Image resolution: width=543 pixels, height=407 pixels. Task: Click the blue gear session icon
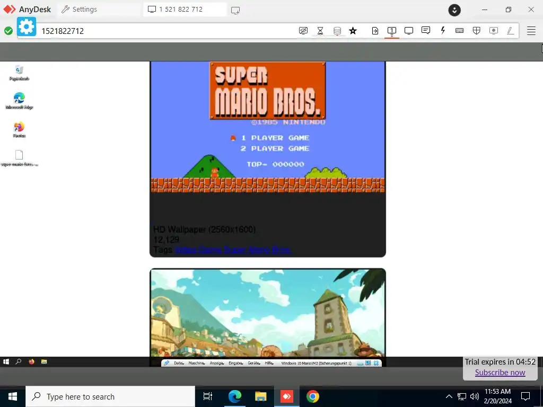click(x=27, y=26)
